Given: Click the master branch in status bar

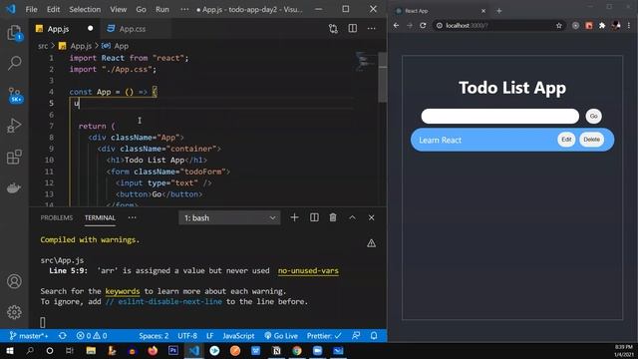Looking at the screenshot, I should [x=29, y=336].
